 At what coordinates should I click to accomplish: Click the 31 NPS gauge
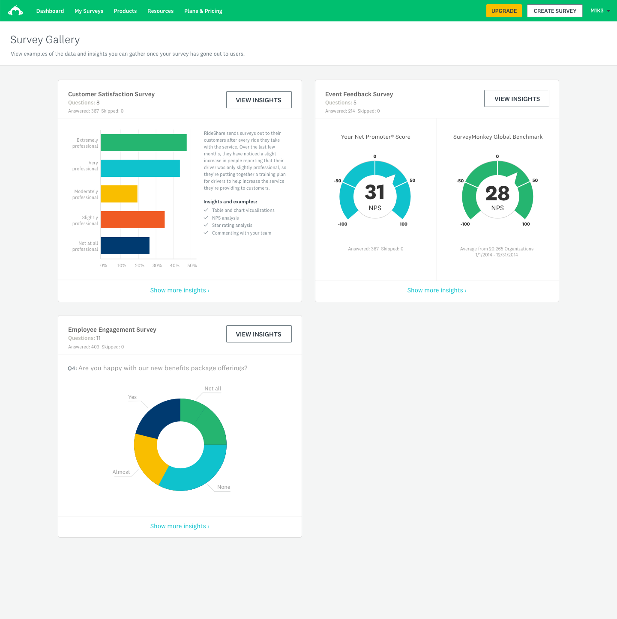pos(375,193)
